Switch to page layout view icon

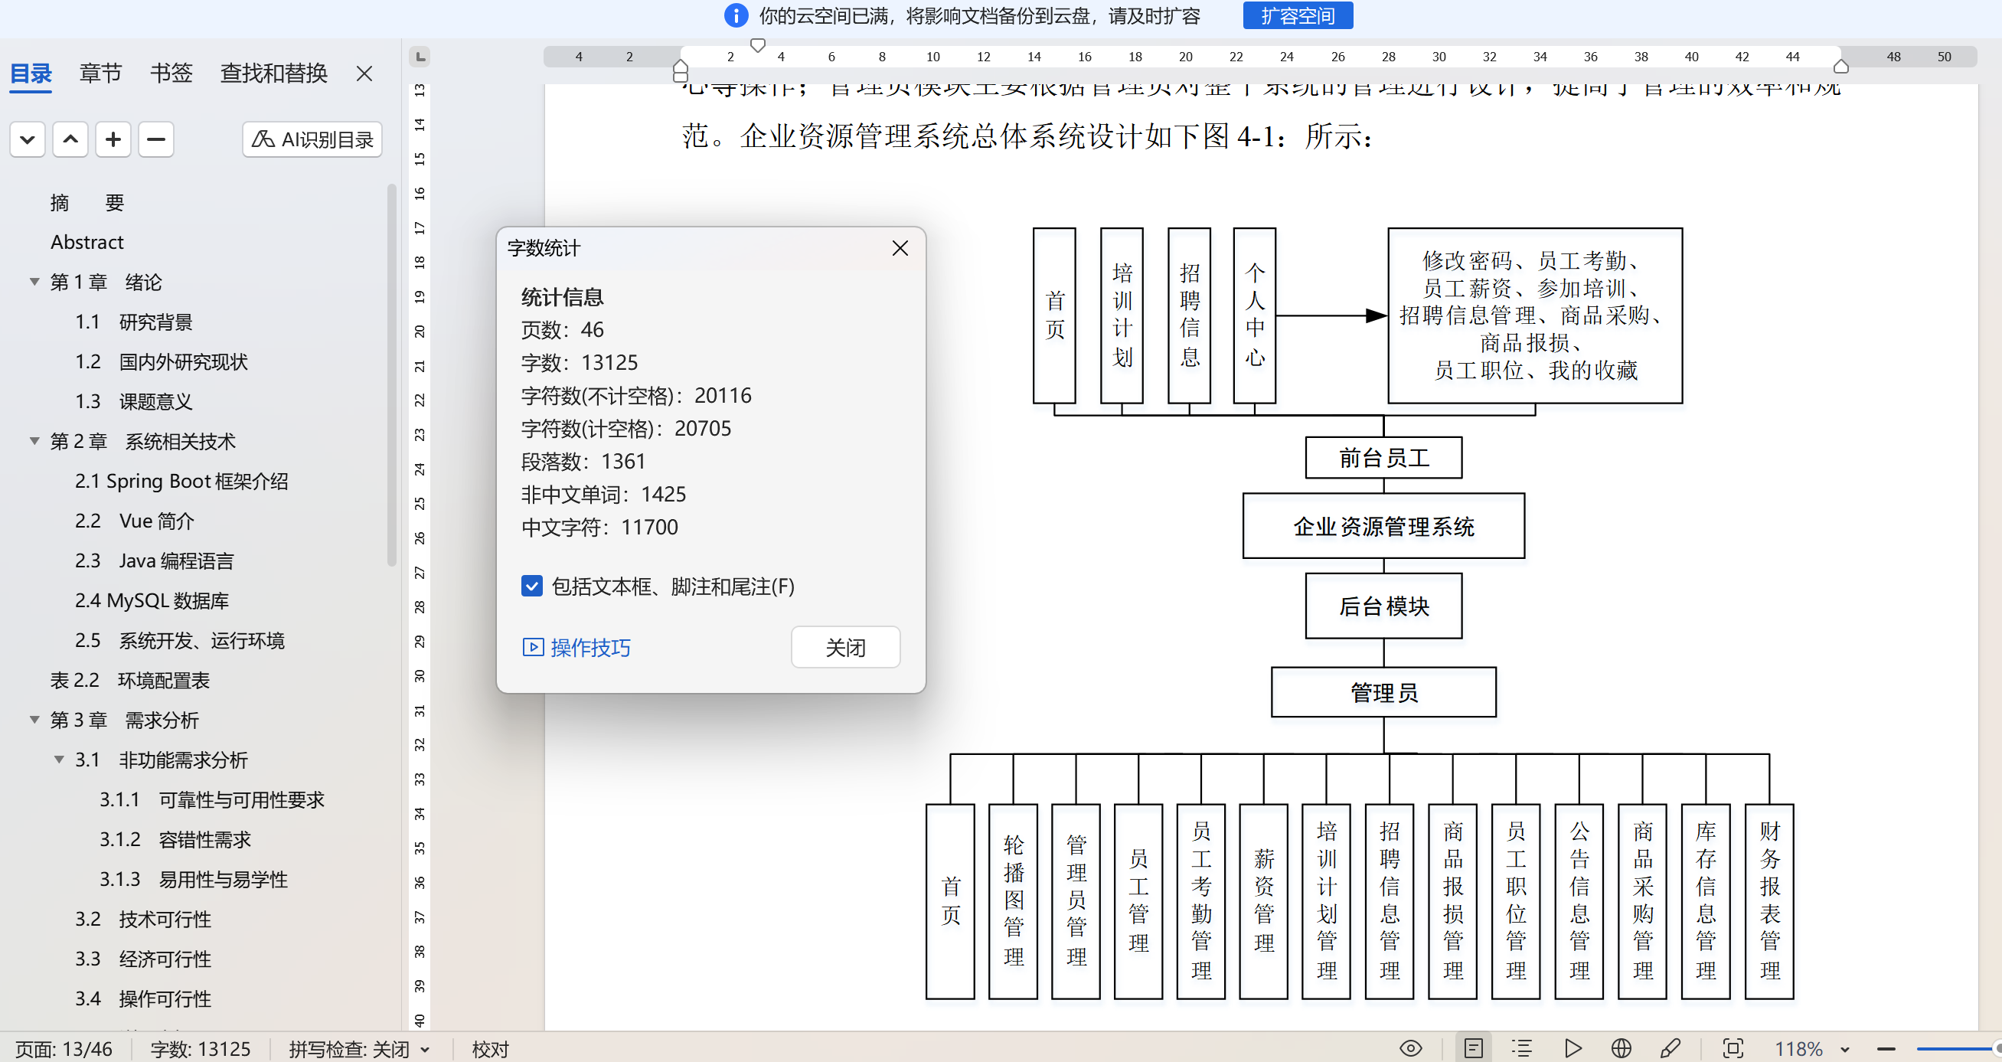1474,1049
